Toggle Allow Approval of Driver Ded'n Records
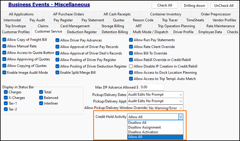The image size is (240, 141). click(x=57, y=53)
